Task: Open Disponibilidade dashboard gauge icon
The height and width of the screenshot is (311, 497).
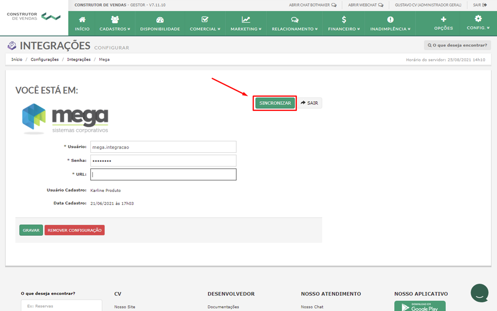Action: [160, 20]
